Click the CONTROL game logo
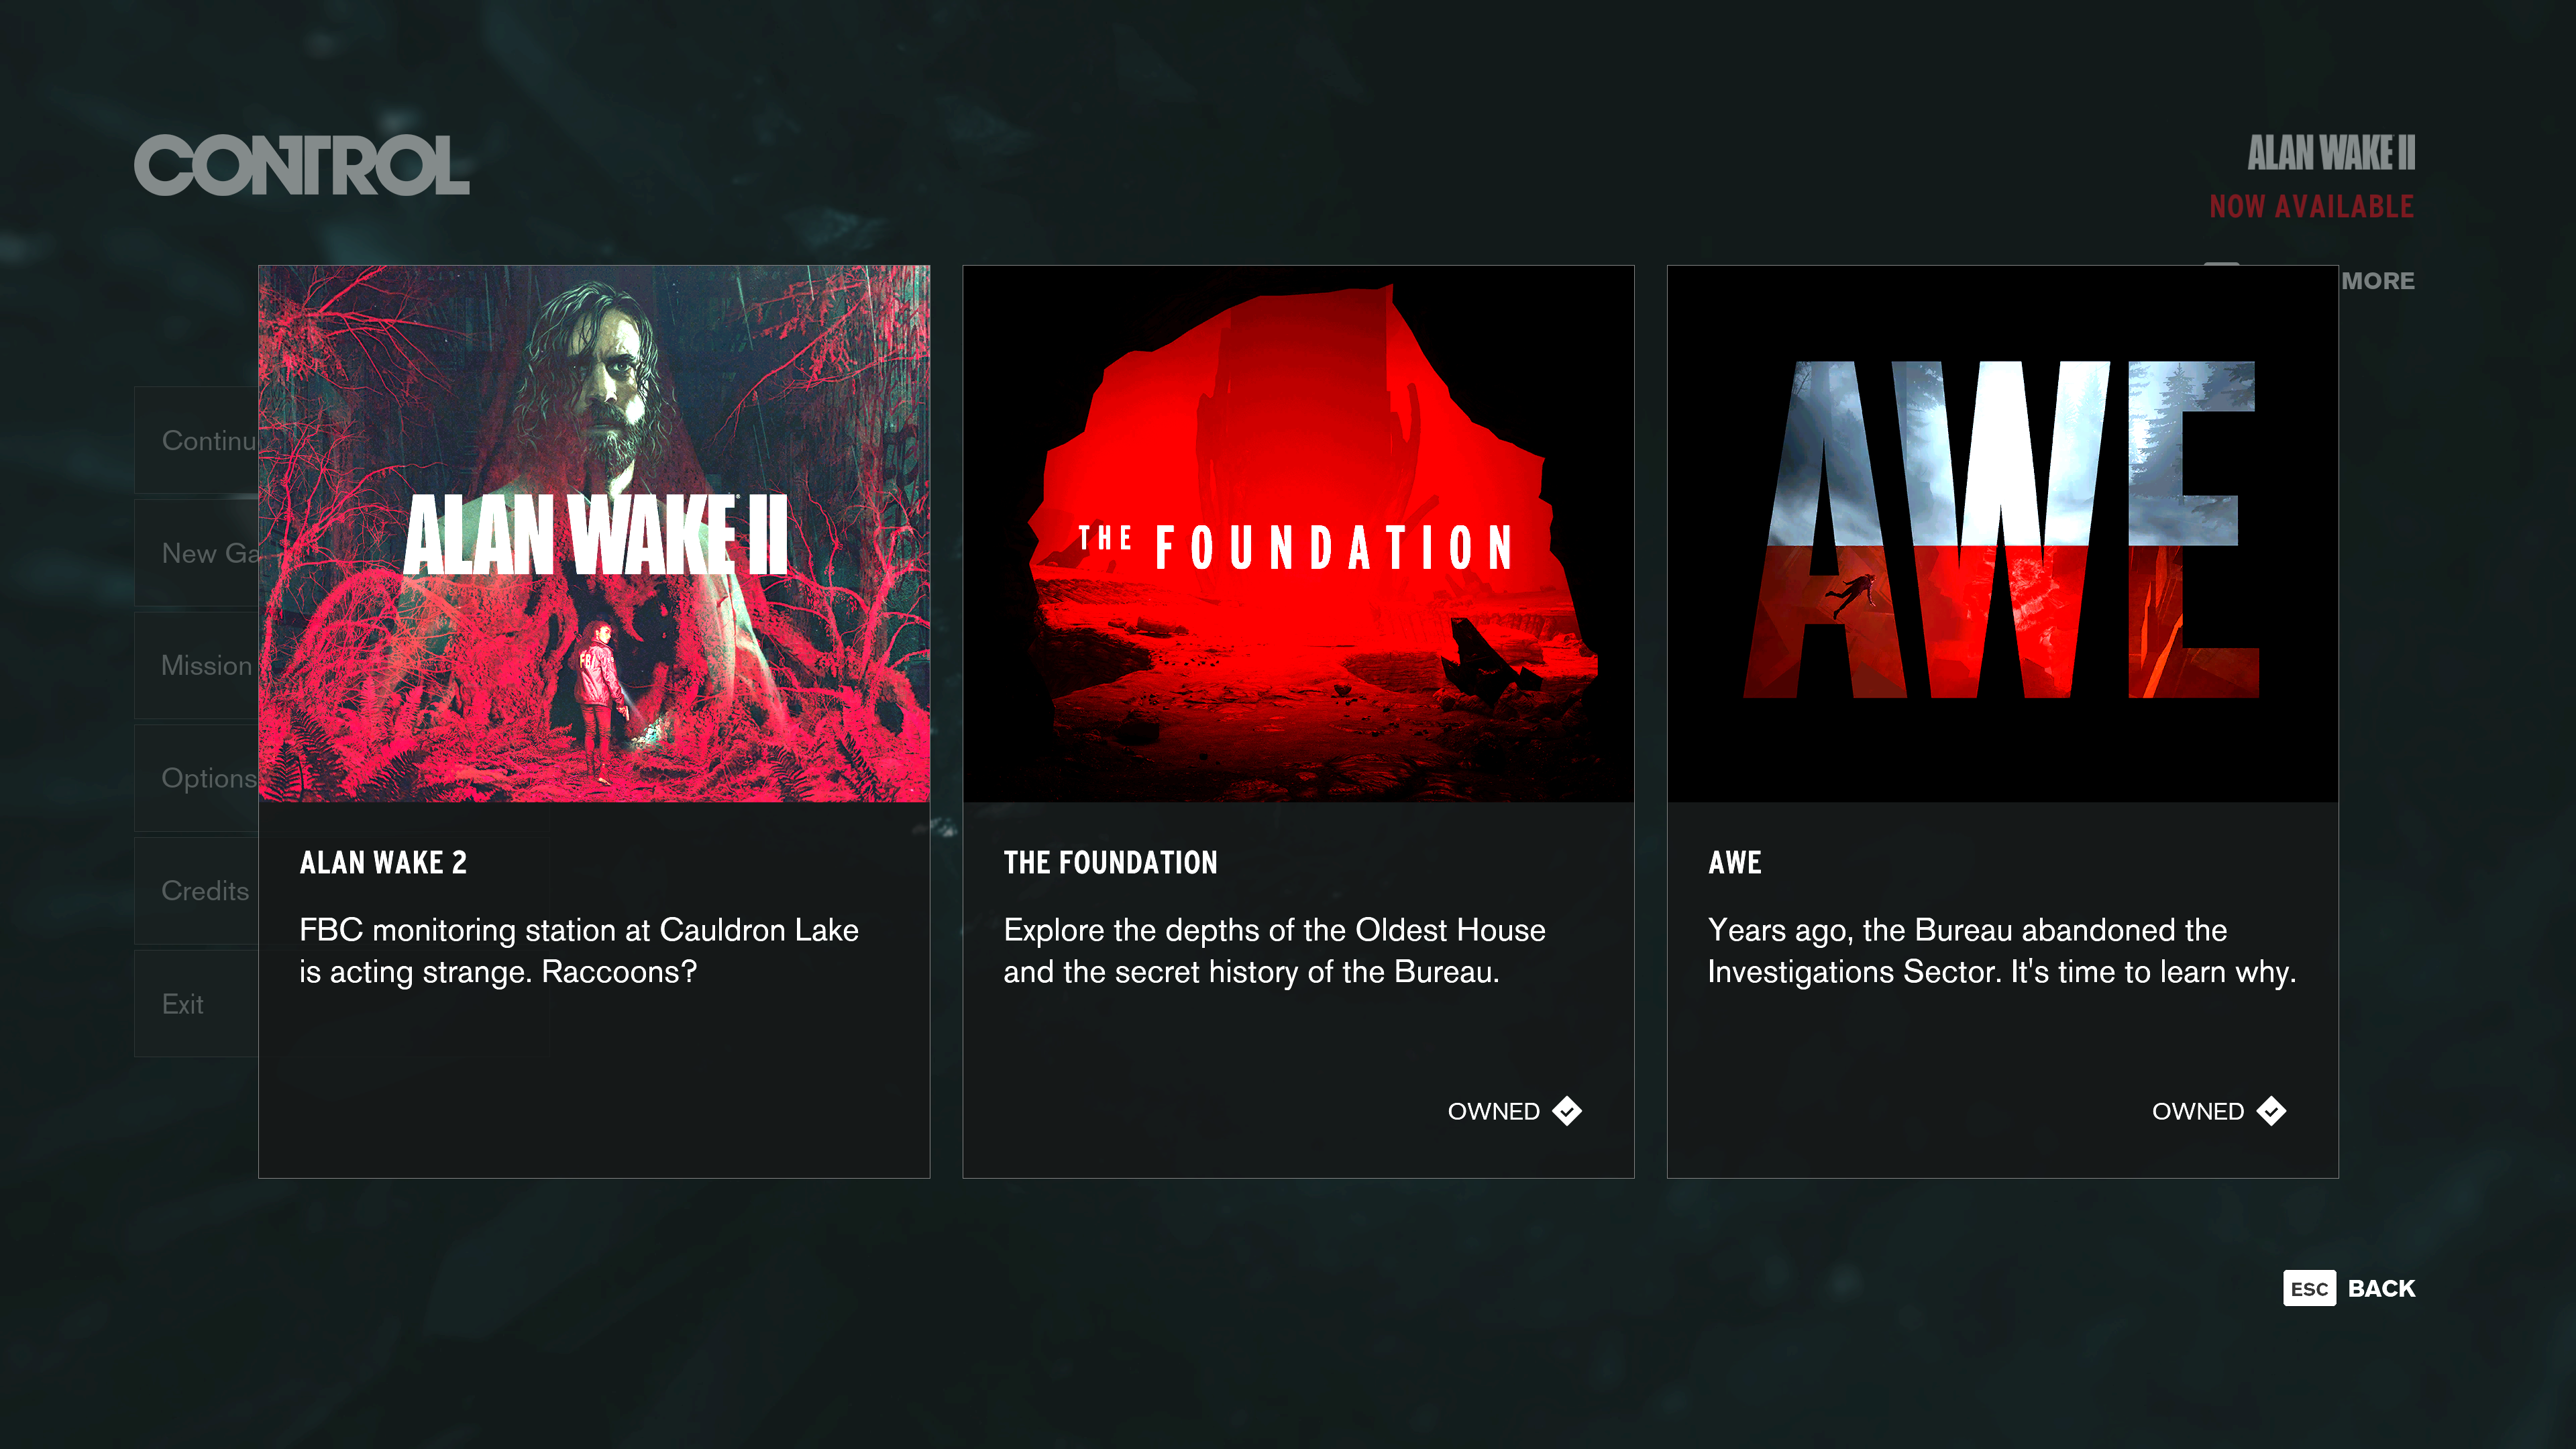Viewport: 2576px width, 1449px height. pos(302,166)
